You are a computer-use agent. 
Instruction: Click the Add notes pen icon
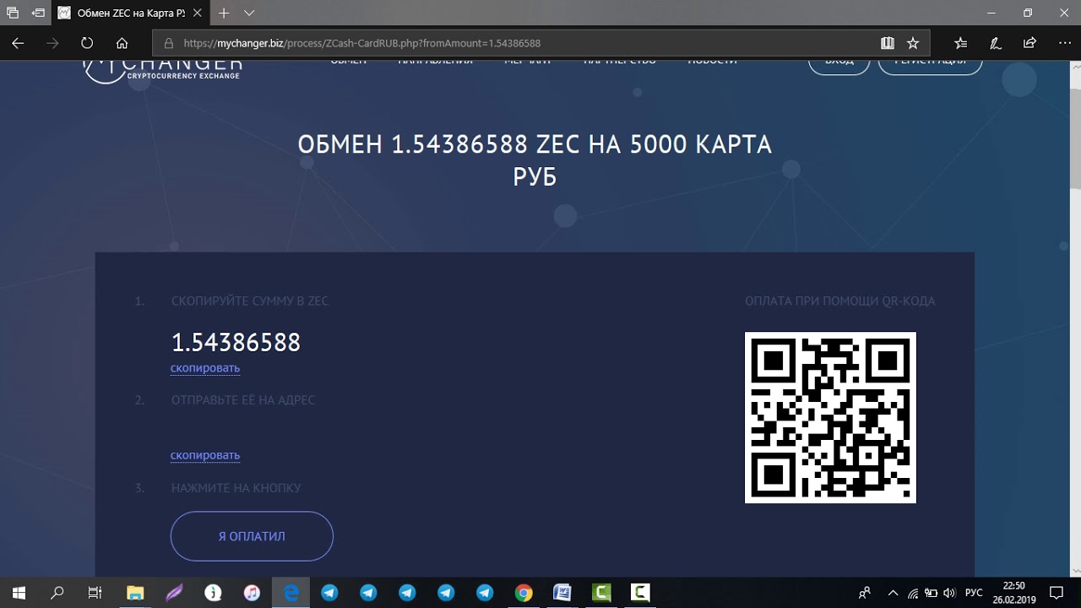tap(996, 43)
